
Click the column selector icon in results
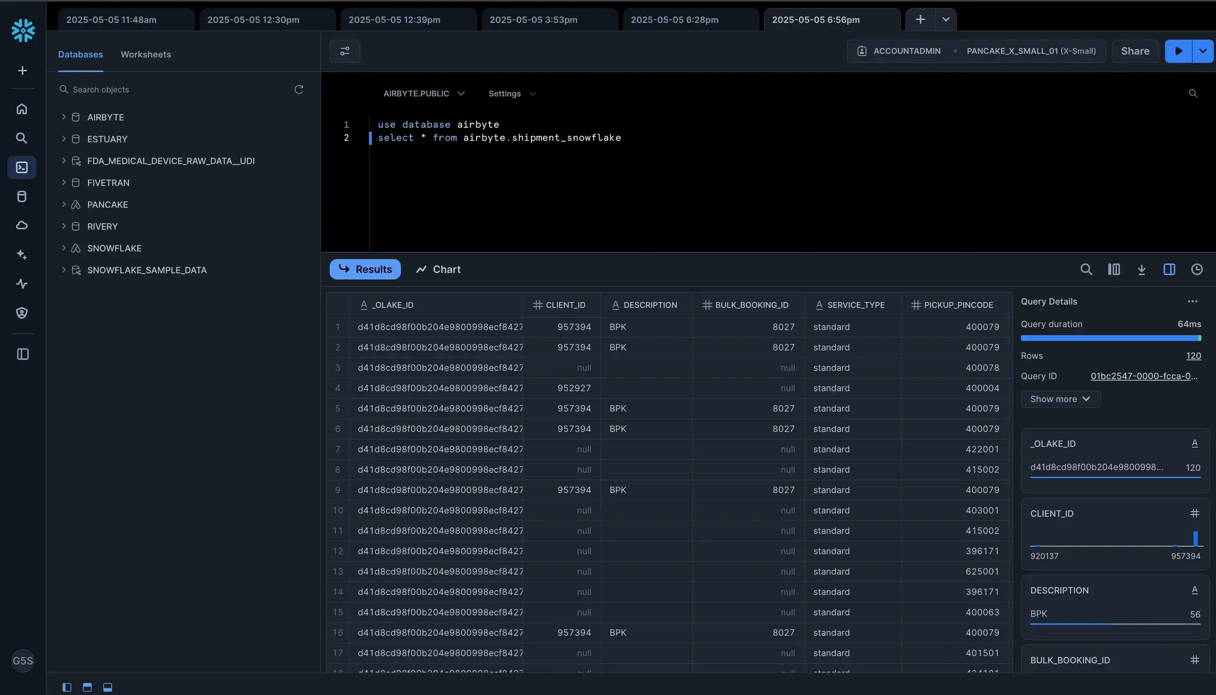1113,270
